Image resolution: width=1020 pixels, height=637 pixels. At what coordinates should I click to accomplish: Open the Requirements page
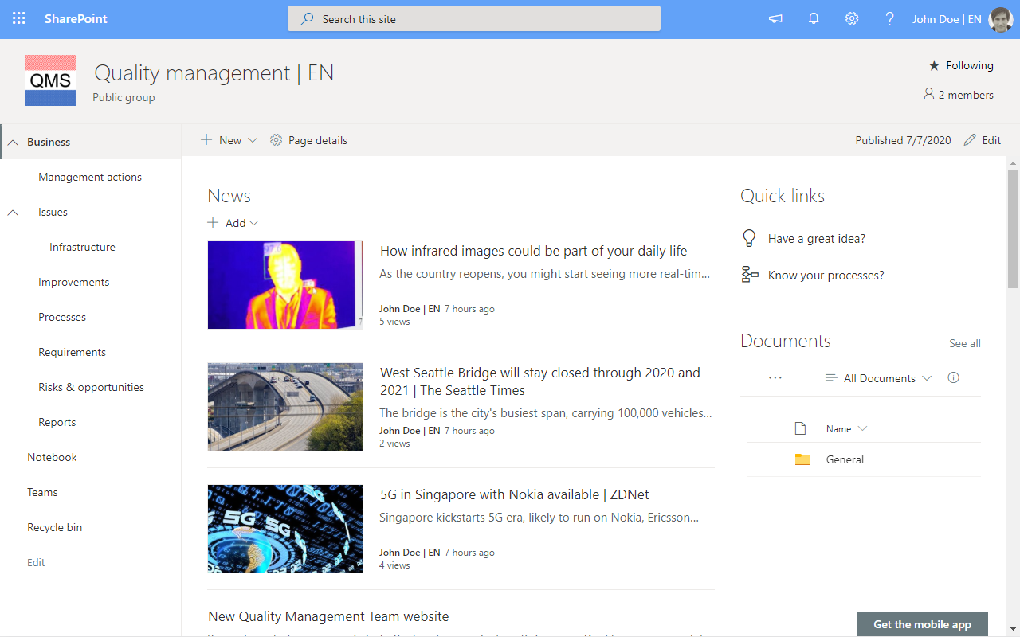click(72, 352)
